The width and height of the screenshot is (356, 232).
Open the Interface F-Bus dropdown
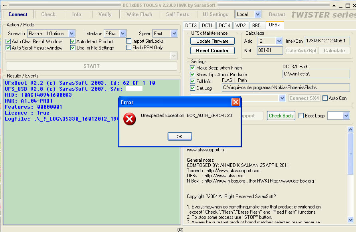pos(123,34)
